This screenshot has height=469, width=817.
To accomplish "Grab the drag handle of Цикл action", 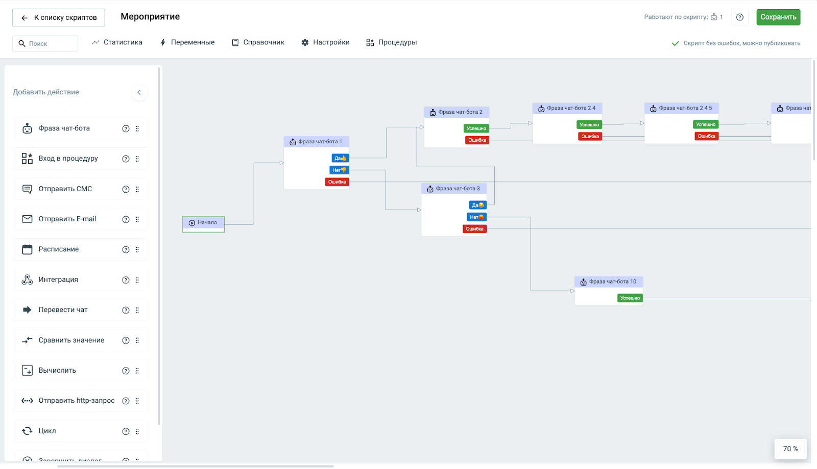I will [x=137, y=432].
